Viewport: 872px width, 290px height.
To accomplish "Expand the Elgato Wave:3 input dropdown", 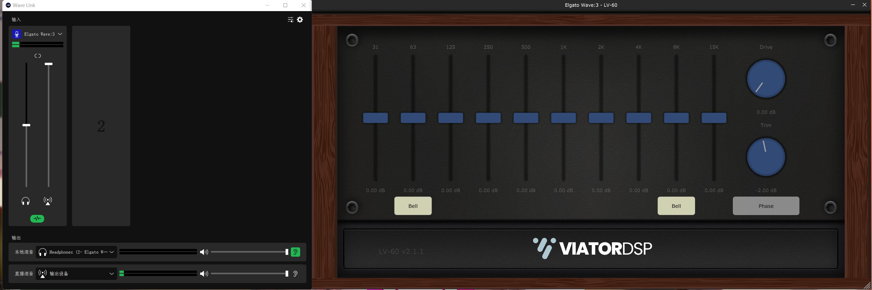I will coord(60,34).
